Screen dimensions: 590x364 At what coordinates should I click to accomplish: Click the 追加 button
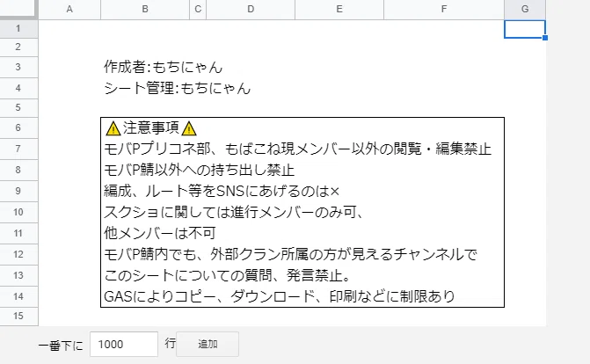(208, 344)
